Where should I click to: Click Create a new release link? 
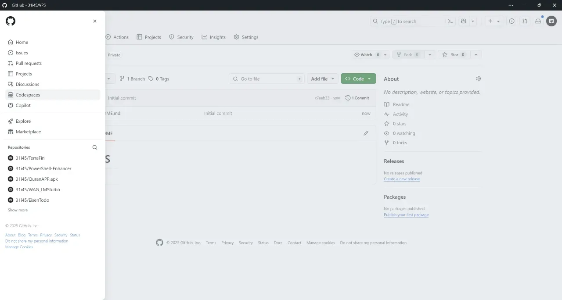click(x=402, y=179)
